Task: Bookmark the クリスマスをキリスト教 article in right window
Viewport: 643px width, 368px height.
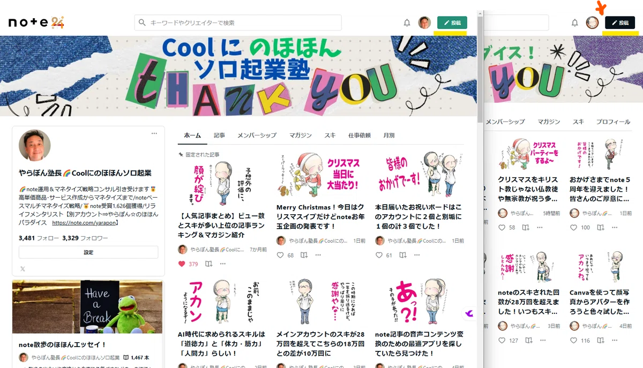Action: click(x=526, y=227)
